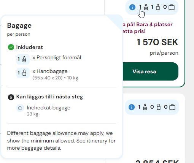Click hand baggage icon in top baggage summary
Screen dimensions: 194x163
[158, 7]
